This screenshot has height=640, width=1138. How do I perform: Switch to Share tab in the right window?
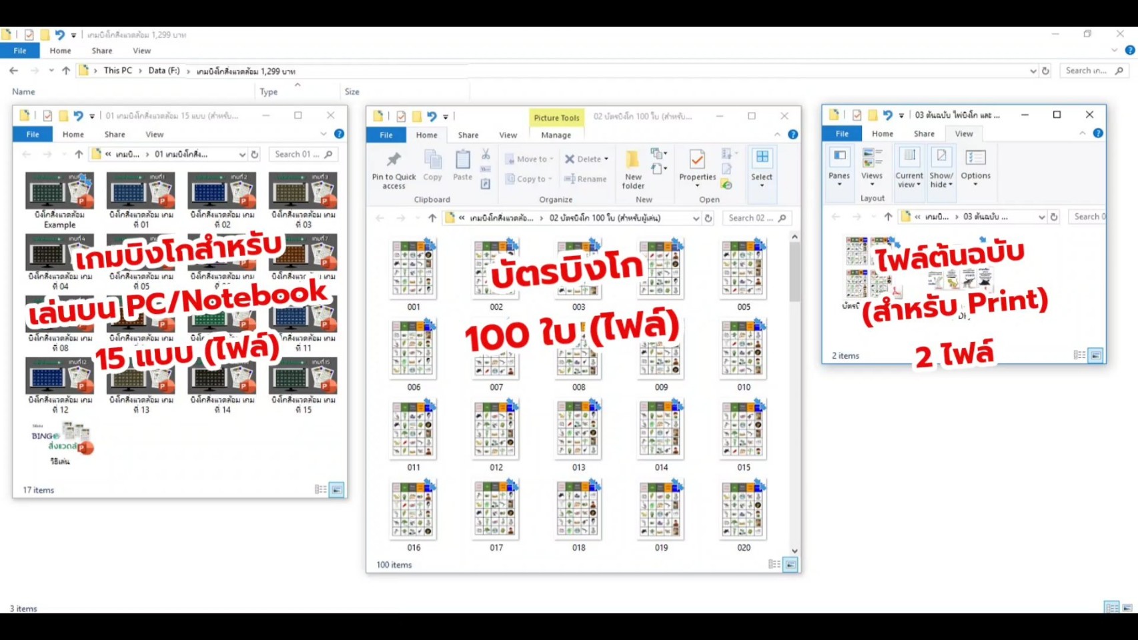click(924, 133)
